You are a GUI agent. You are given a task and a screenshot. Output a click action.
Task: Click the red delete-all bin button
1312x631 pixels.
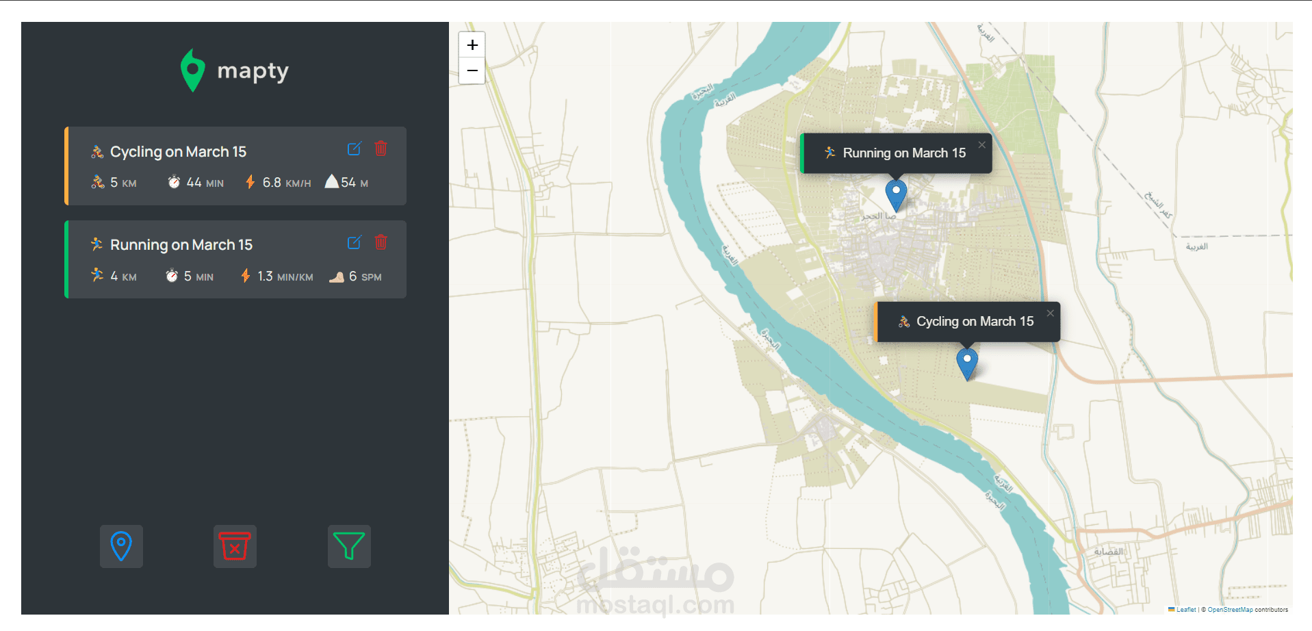coord(235,546)
